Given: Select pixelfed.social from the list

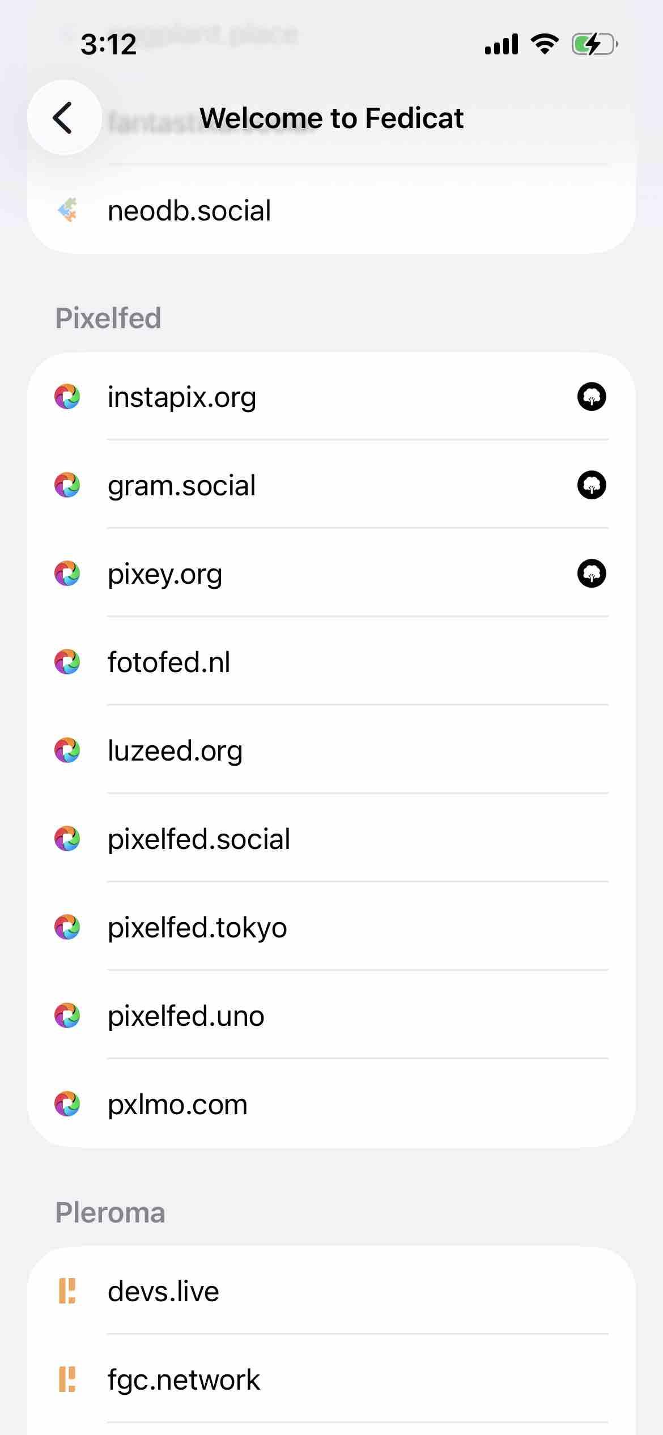Looking at the screenshot, I should (x=199, y=839).
